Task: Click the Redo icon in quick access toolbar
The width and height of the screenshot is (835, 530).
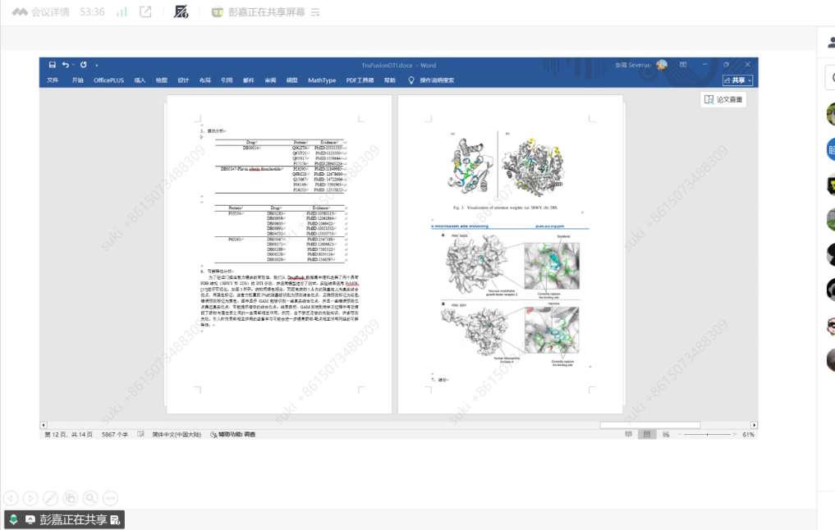Action: pyautogui.click(x=83, y=65)
